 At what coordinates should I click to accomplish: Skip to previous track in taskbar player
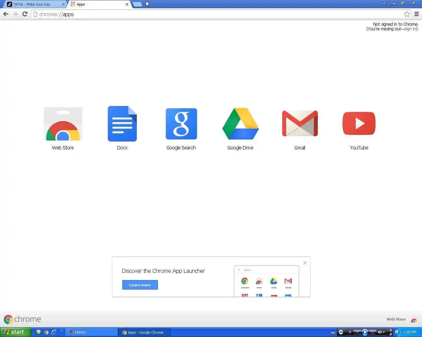pos(357,332)
